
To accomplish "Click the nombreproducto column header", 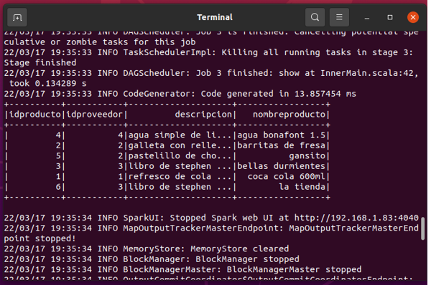I will click(289, 115).
